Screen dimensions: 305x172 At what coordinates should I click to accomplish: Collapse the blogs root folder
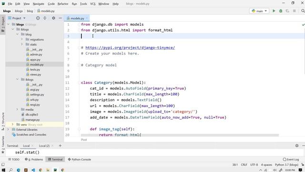point(9,24)
